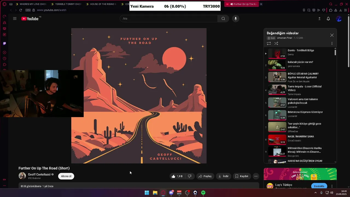Open more actions menu under the video
The height and width of the screenshot is (197, 350).
(256, 176)
